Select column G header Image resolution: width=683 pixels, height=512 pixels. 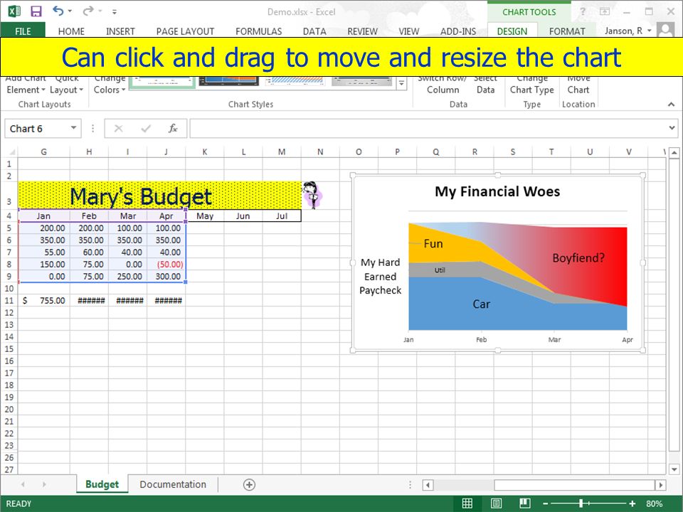[43, 152]
